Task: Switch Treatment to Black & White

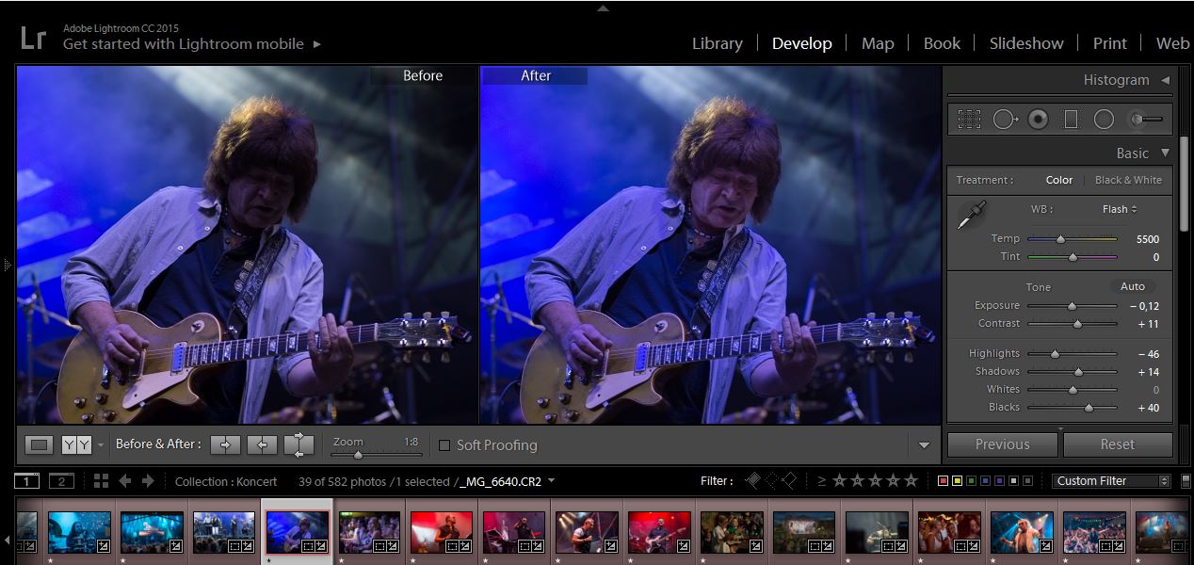Action: pos(1128,180)
